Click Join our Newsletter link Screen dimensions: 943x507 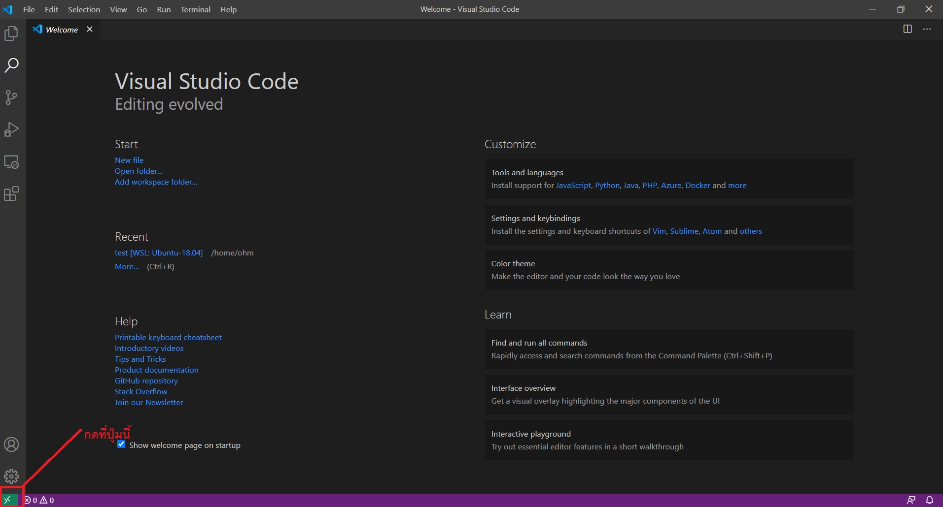pyautogui.click(x=149, y=403)
